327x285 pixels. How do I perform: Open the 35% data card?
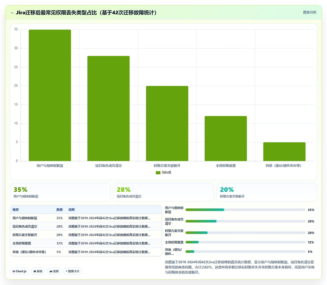pyautogui.click(x=60, y=192)
